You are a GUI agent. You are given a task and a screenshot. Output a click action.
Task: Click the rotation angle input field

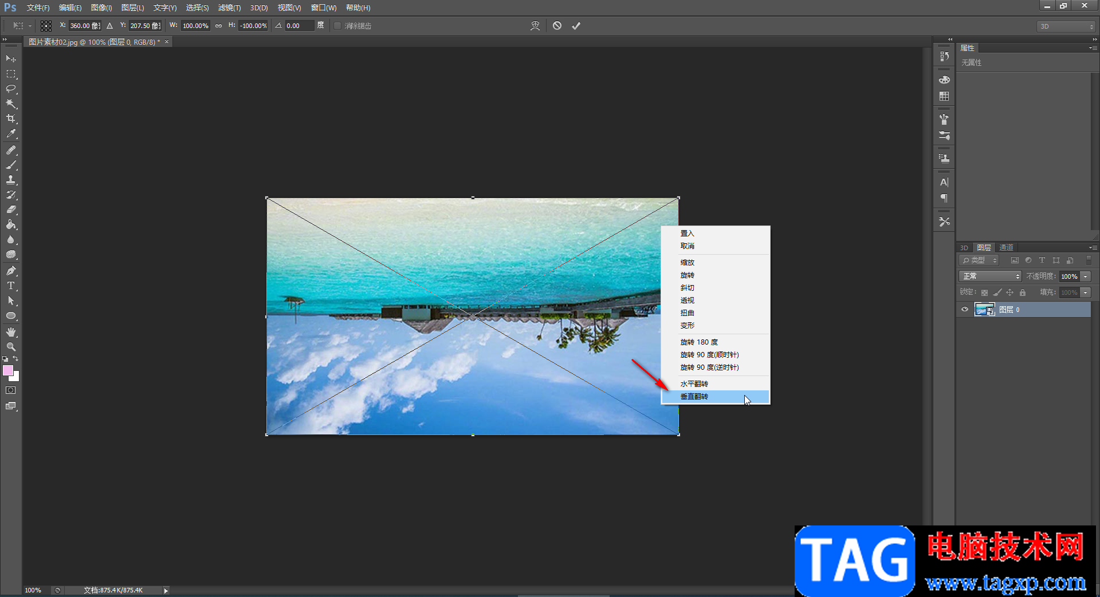tap(299, 26)
